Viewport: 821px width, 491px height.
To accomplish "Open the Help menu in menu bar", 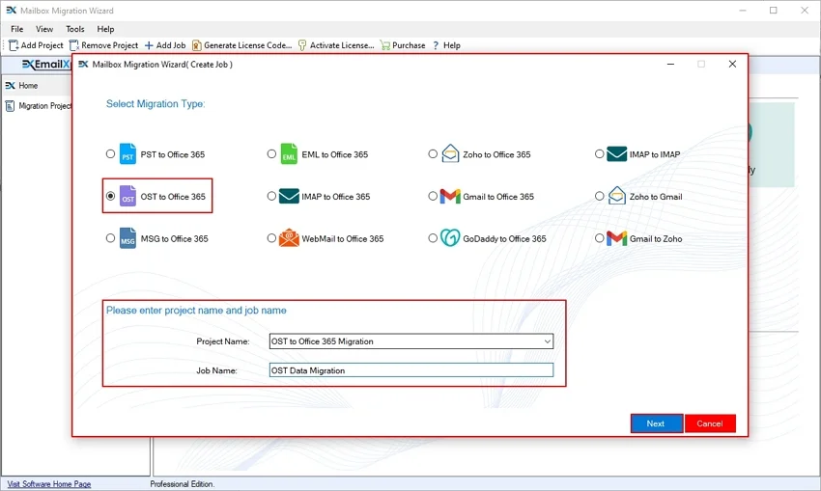I will pyautogui.click(x=105, y=29).
